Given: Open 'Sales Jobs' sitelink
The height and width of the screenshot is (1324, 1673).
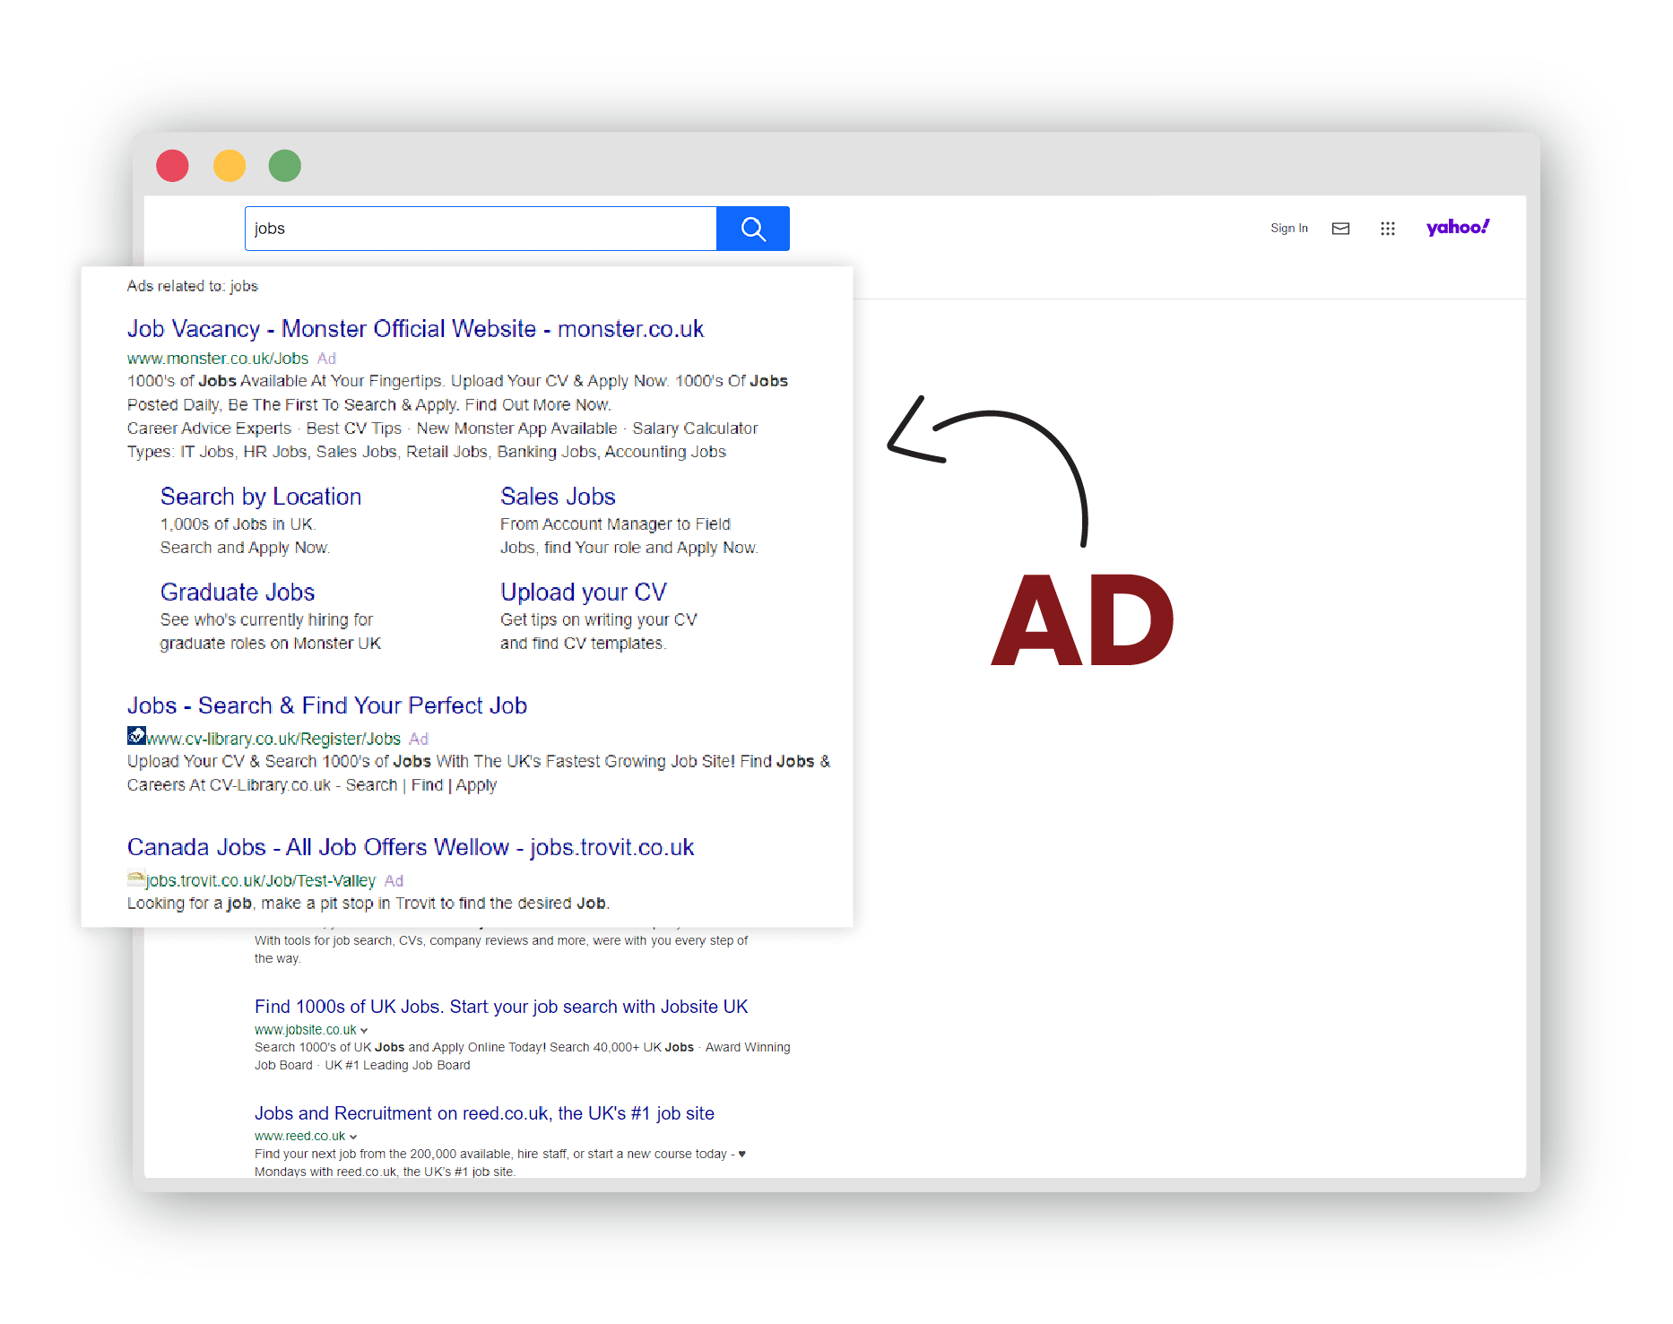Looking at the screenshot, I should point(558,497).
